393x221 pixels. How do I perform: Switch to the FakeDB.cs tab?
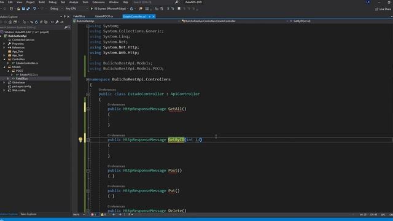pos(79,17)
